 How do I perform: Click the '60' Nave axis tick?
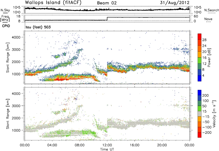(196, 16)
